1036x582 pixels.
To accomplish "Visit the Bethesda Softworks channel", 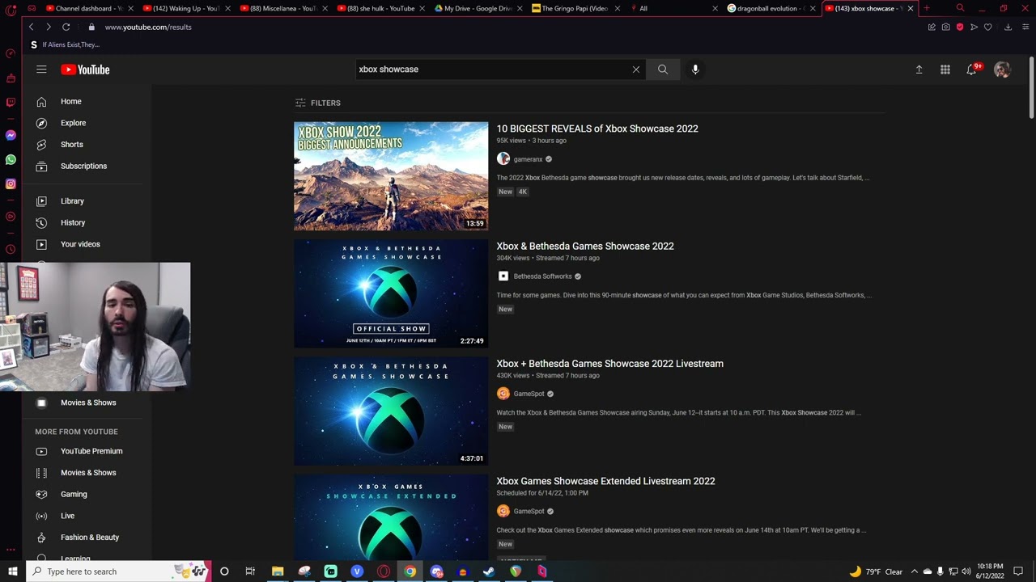I will point(542,276).
